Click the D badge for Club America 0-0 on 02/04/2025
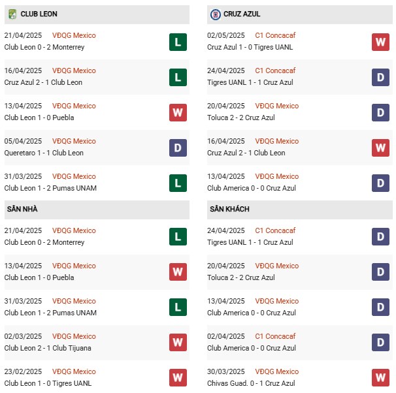The height and width of the screenshot is (393, 396). 380,343
